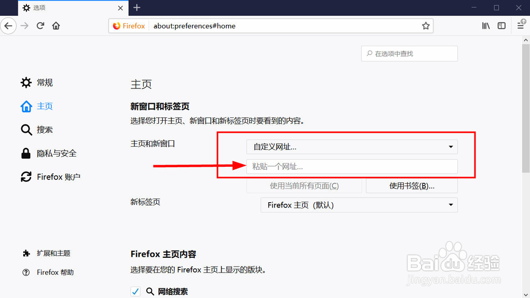Click the scrollbar up arrow
This screenshot has height=298, width=530.
tap(526, 40)
